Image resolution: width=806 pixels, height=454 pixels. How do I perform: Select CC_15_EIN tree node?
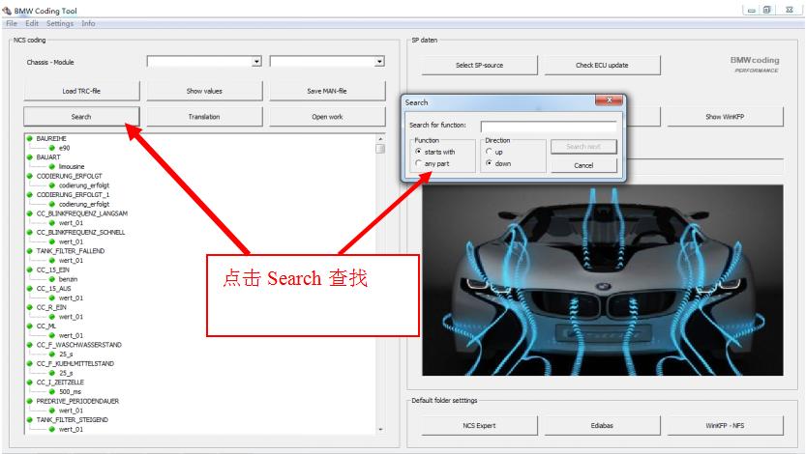[53, 270]
